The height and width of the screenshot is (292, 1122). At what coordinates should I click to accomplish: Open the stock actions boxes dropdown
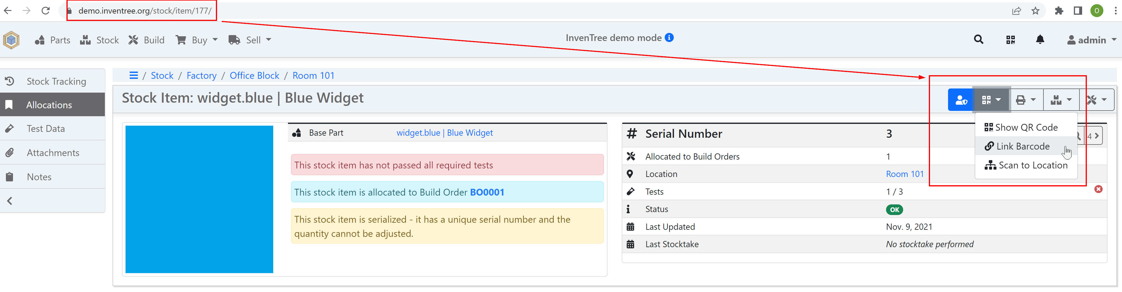(x=1061, y=100)
